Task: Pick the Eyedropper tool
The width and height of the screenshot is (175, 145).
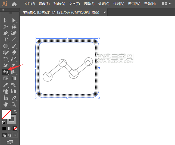Action: [x=6, y=85]
